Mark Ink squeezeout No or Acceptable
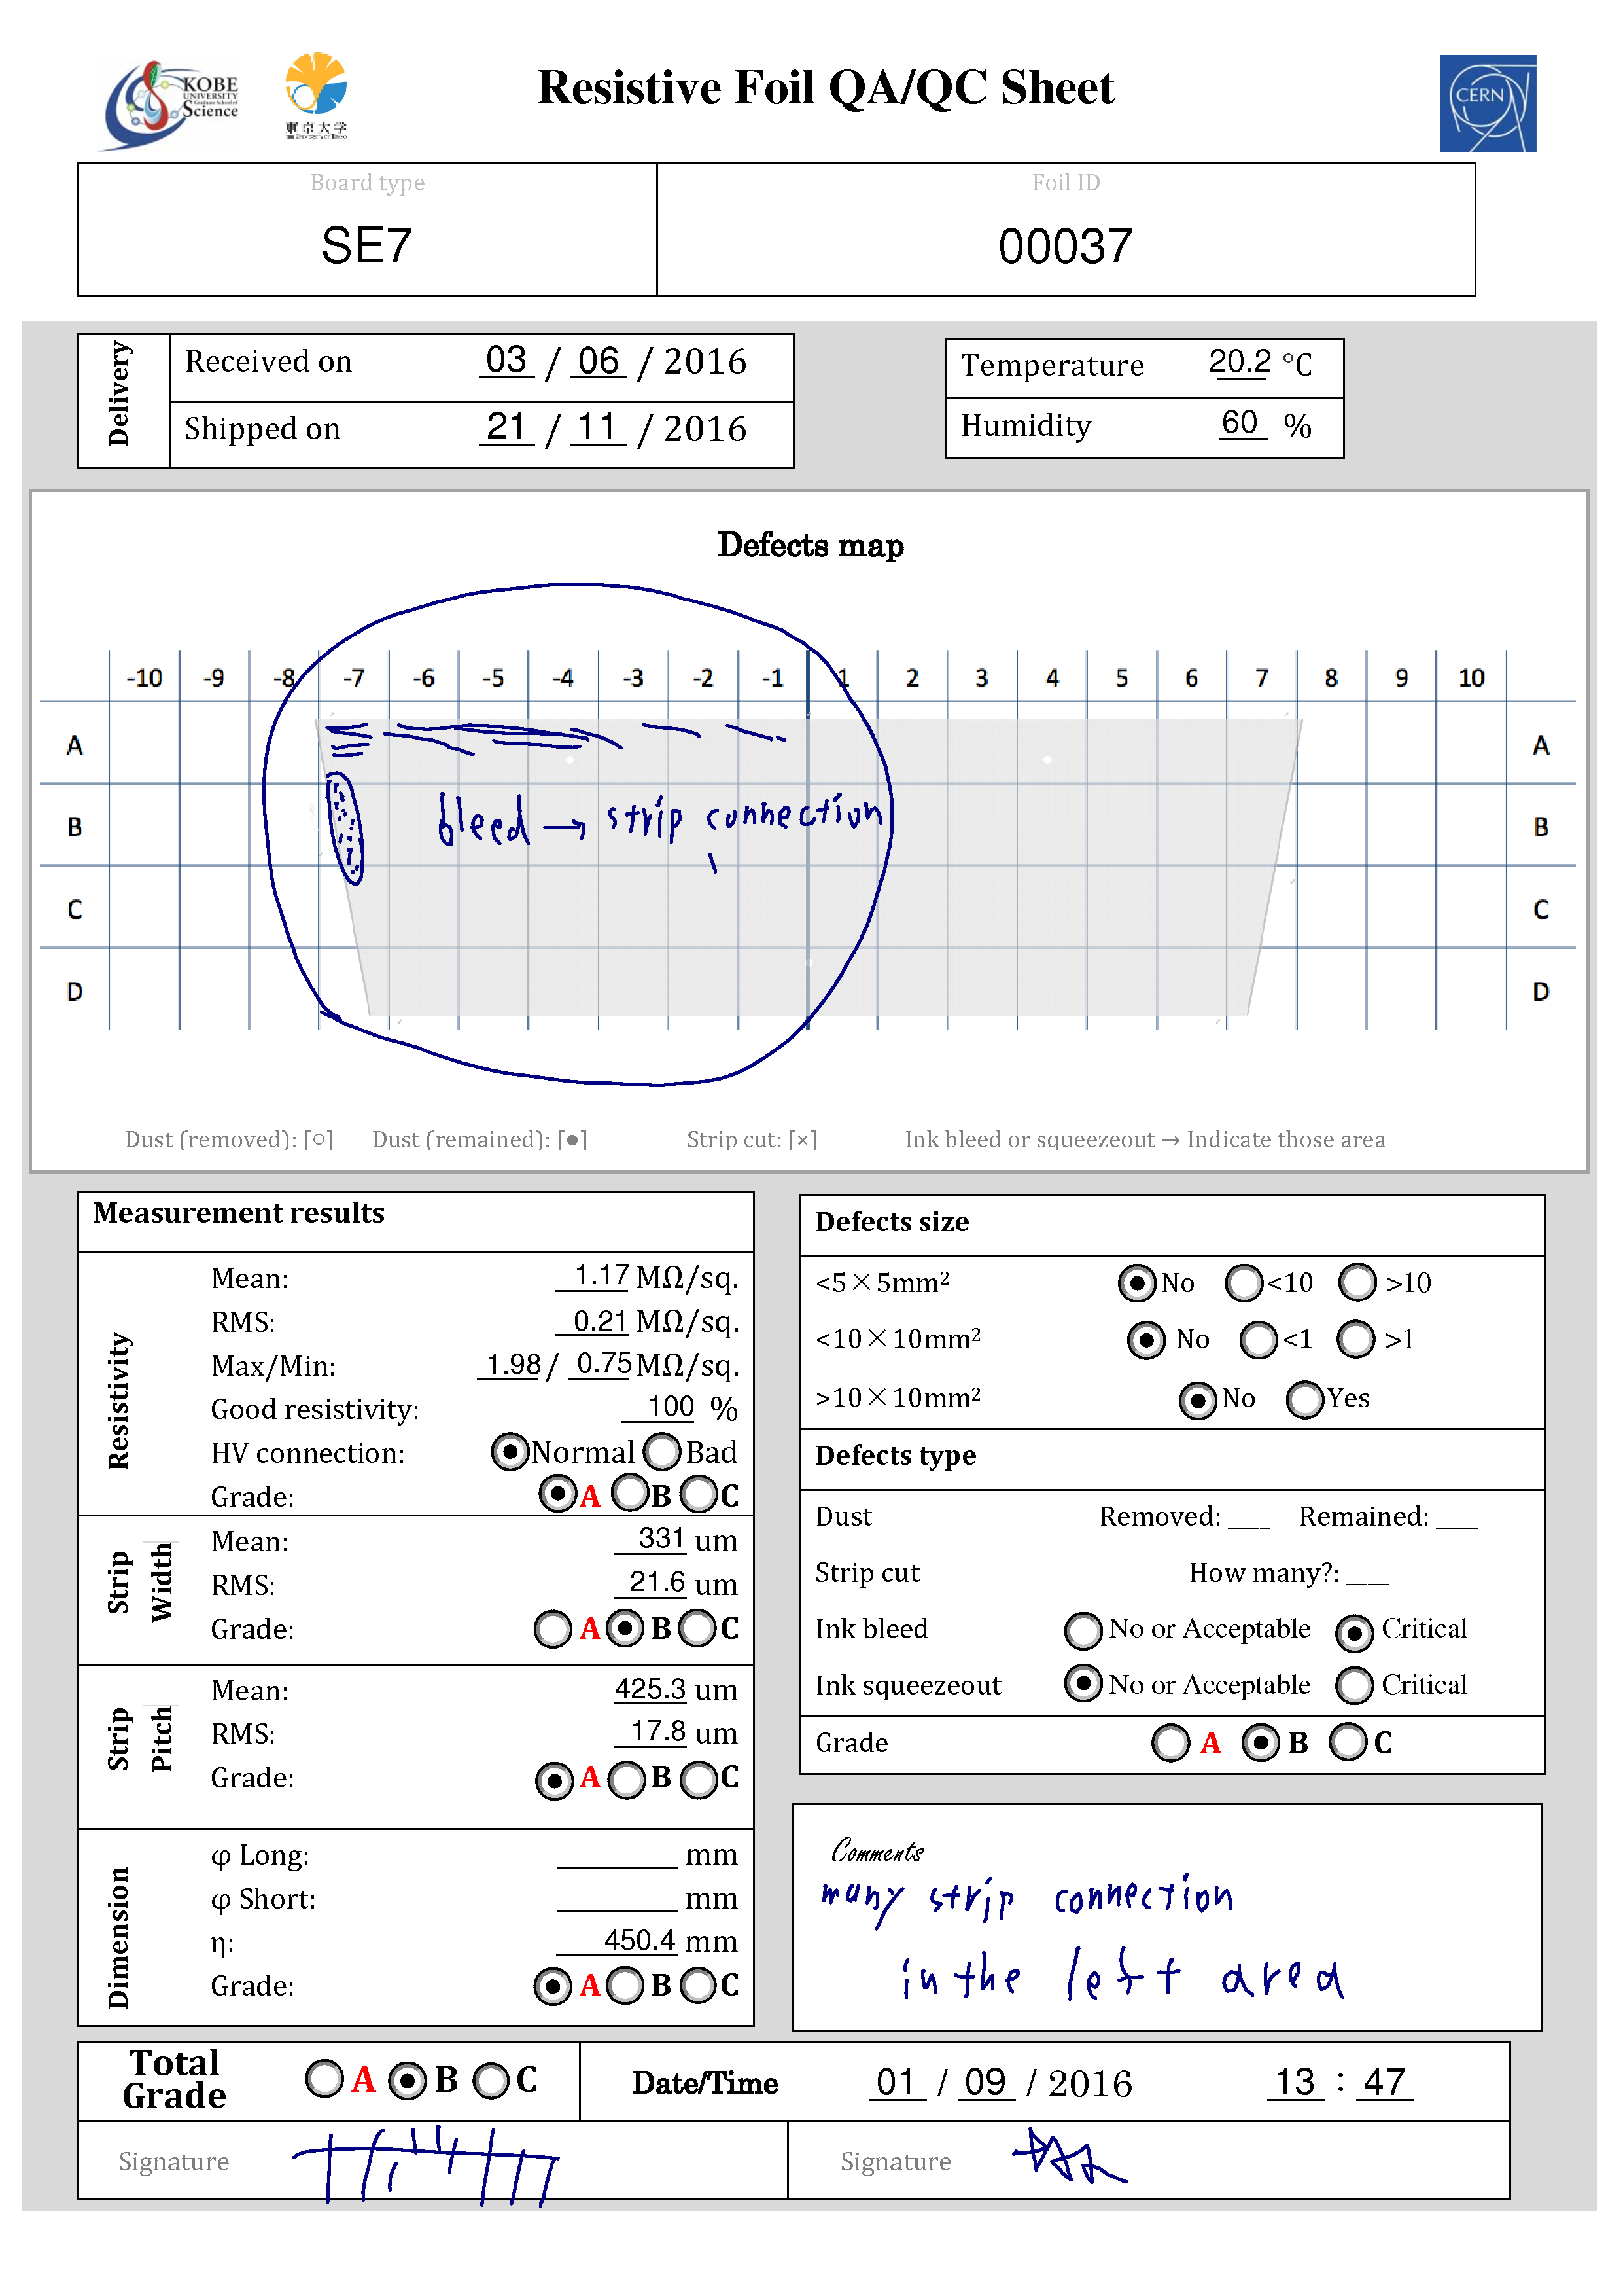 [1083, 1684]
